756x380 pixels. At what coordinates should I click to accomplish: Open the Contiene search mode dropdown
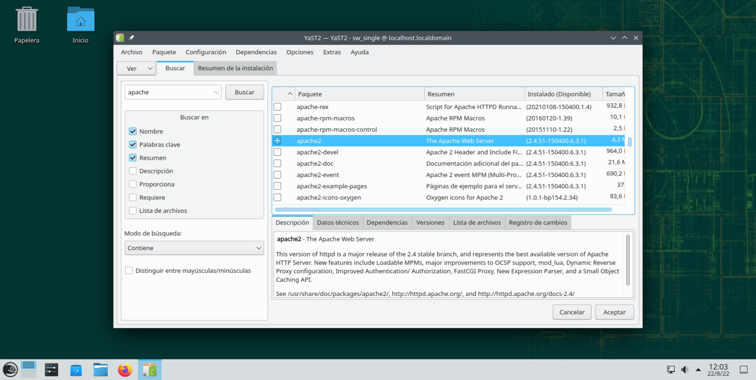tap(194, 248)
